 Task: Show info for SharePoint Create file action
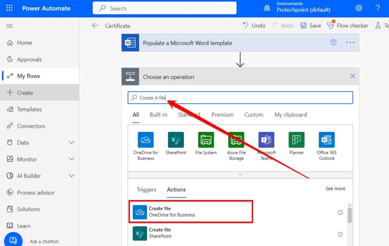[x=340, y=234]
